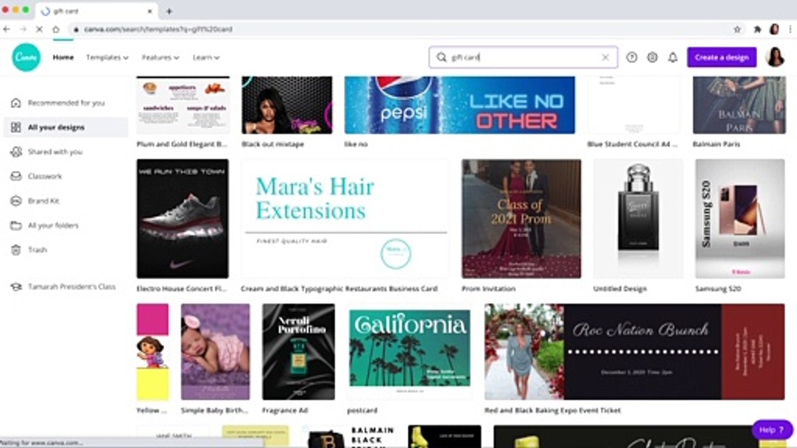
Task: Open the All your folders link
Action: tap(53, 225)
